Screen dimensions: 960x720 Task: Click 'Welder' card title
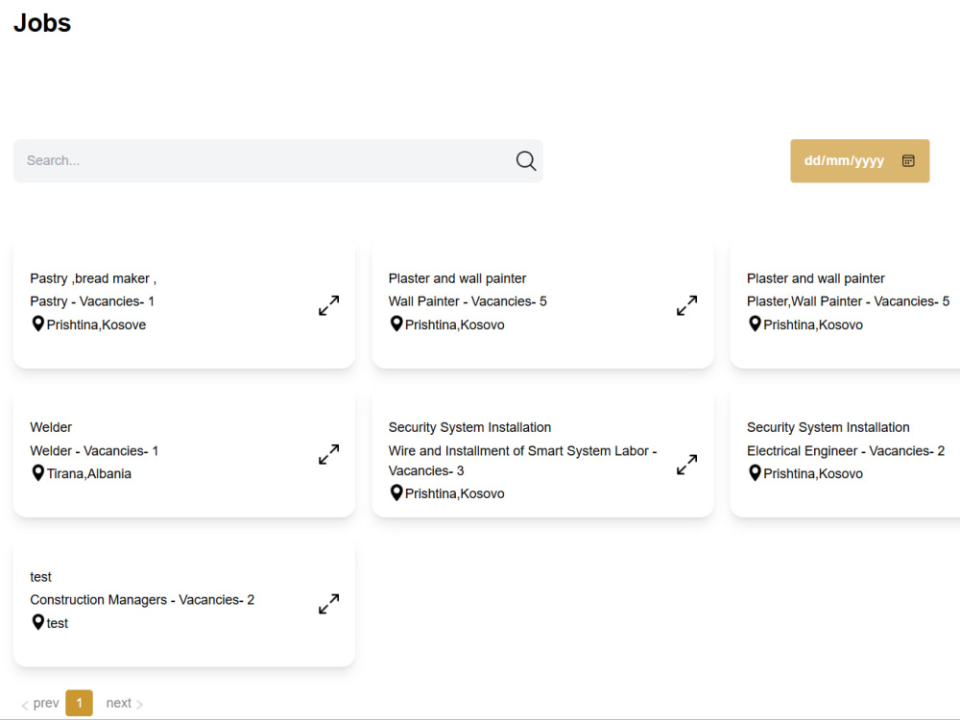click(x=51, y=427)
